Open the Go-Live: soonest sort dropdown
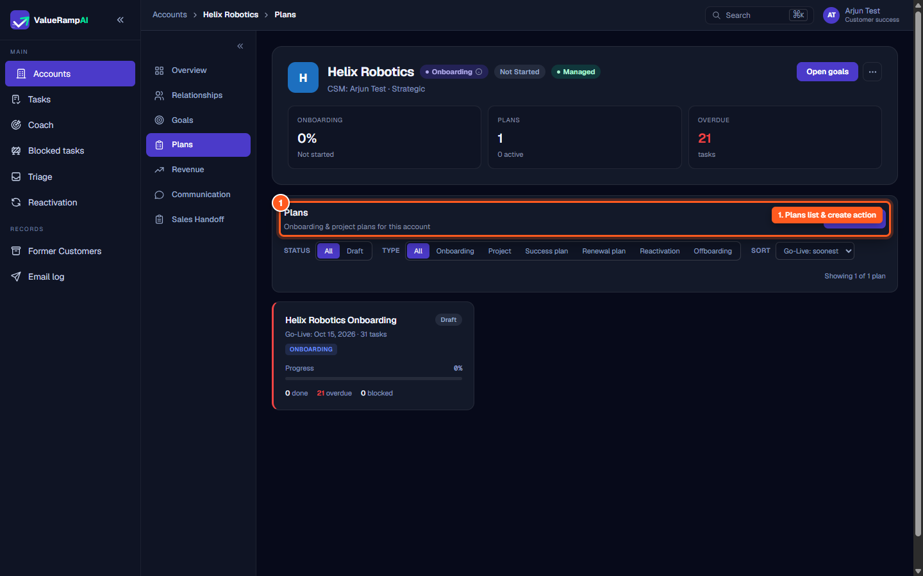This screenshot has width=923, height=576. [815, 251]
